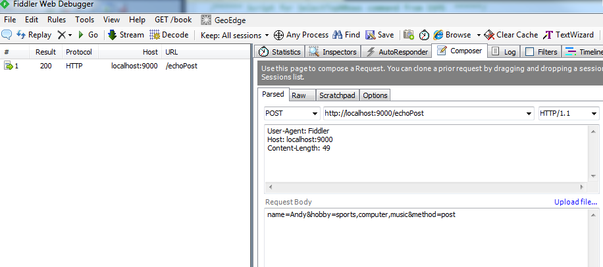
Task: Click the Find binoculars button
Action: tap(346, 35)
